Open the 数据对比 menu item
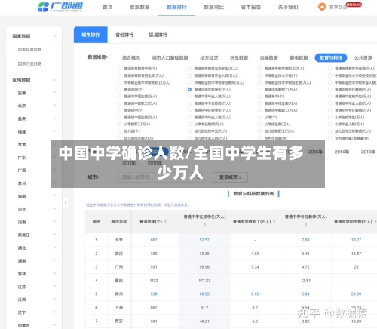Viewport: 377px width, 329px height. pyautogui.click(x=213, y=7)
